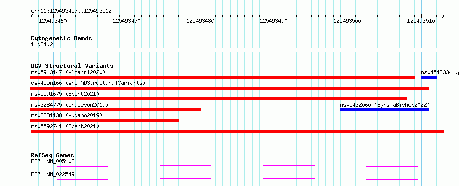Click the red bar of nsv3284775
Viewport: 459px width, 186px height.
[116, 110]
